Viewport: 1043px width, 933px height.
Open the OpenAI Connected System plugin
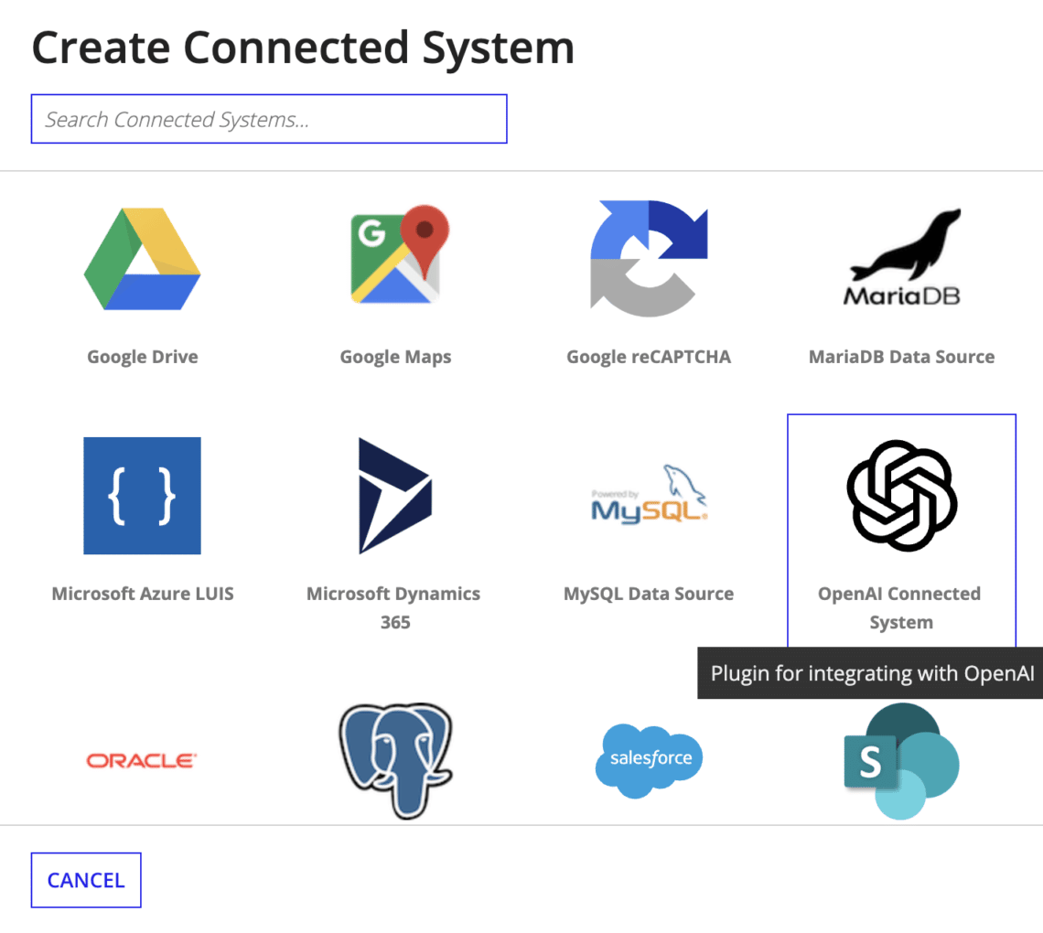click(x=901, y=496)
